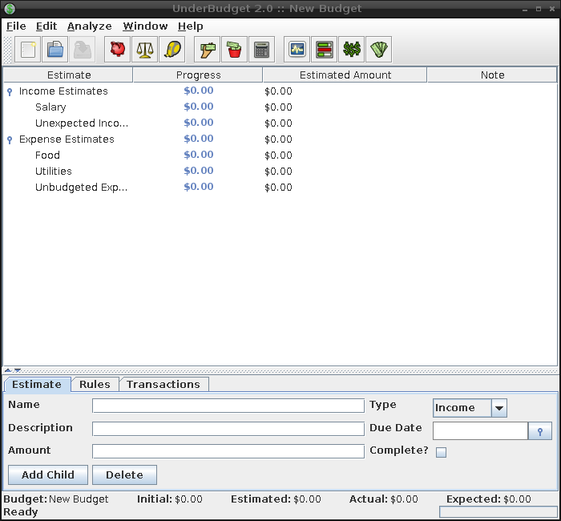Image resolution: width=561 pixels, height=521 pixels.
Task: Click the Name input field
Action: [x=228, y=406]
